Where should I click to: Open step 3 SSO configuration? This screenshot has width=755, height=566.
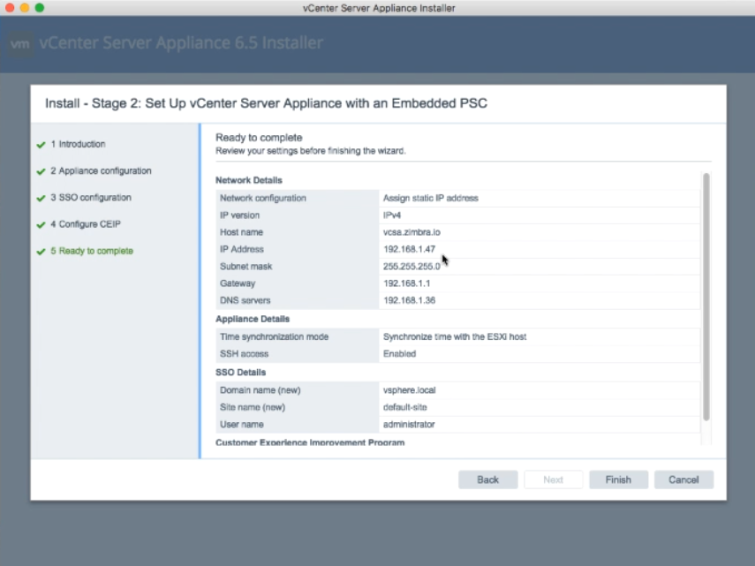[x=91, y=197]
